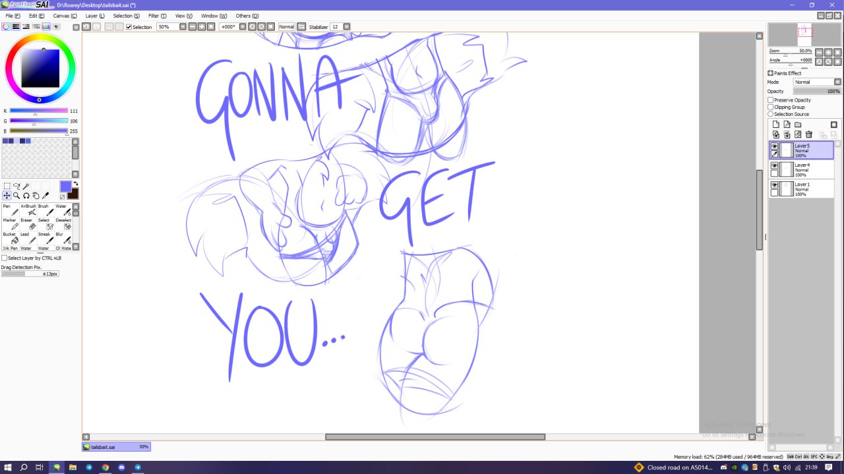Create a new layer folder

click(798, 125)
